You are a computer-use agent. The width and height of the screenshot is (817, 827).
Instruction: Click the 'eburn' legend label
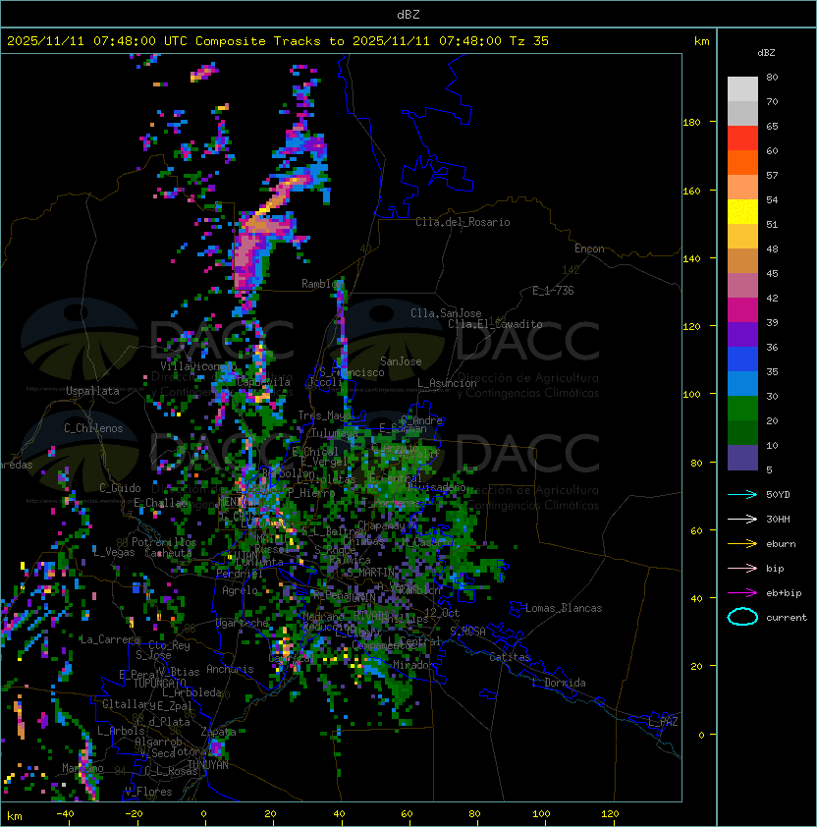[x=781, y=544]
